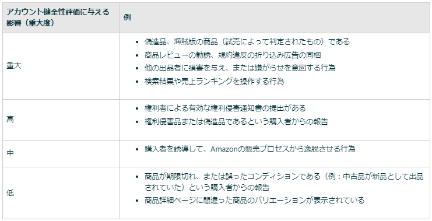Viewport: 432px width, 221px height.
Task: Click the 権利侵害品または偽造品 bullet item
Action: tap(236, 121)
